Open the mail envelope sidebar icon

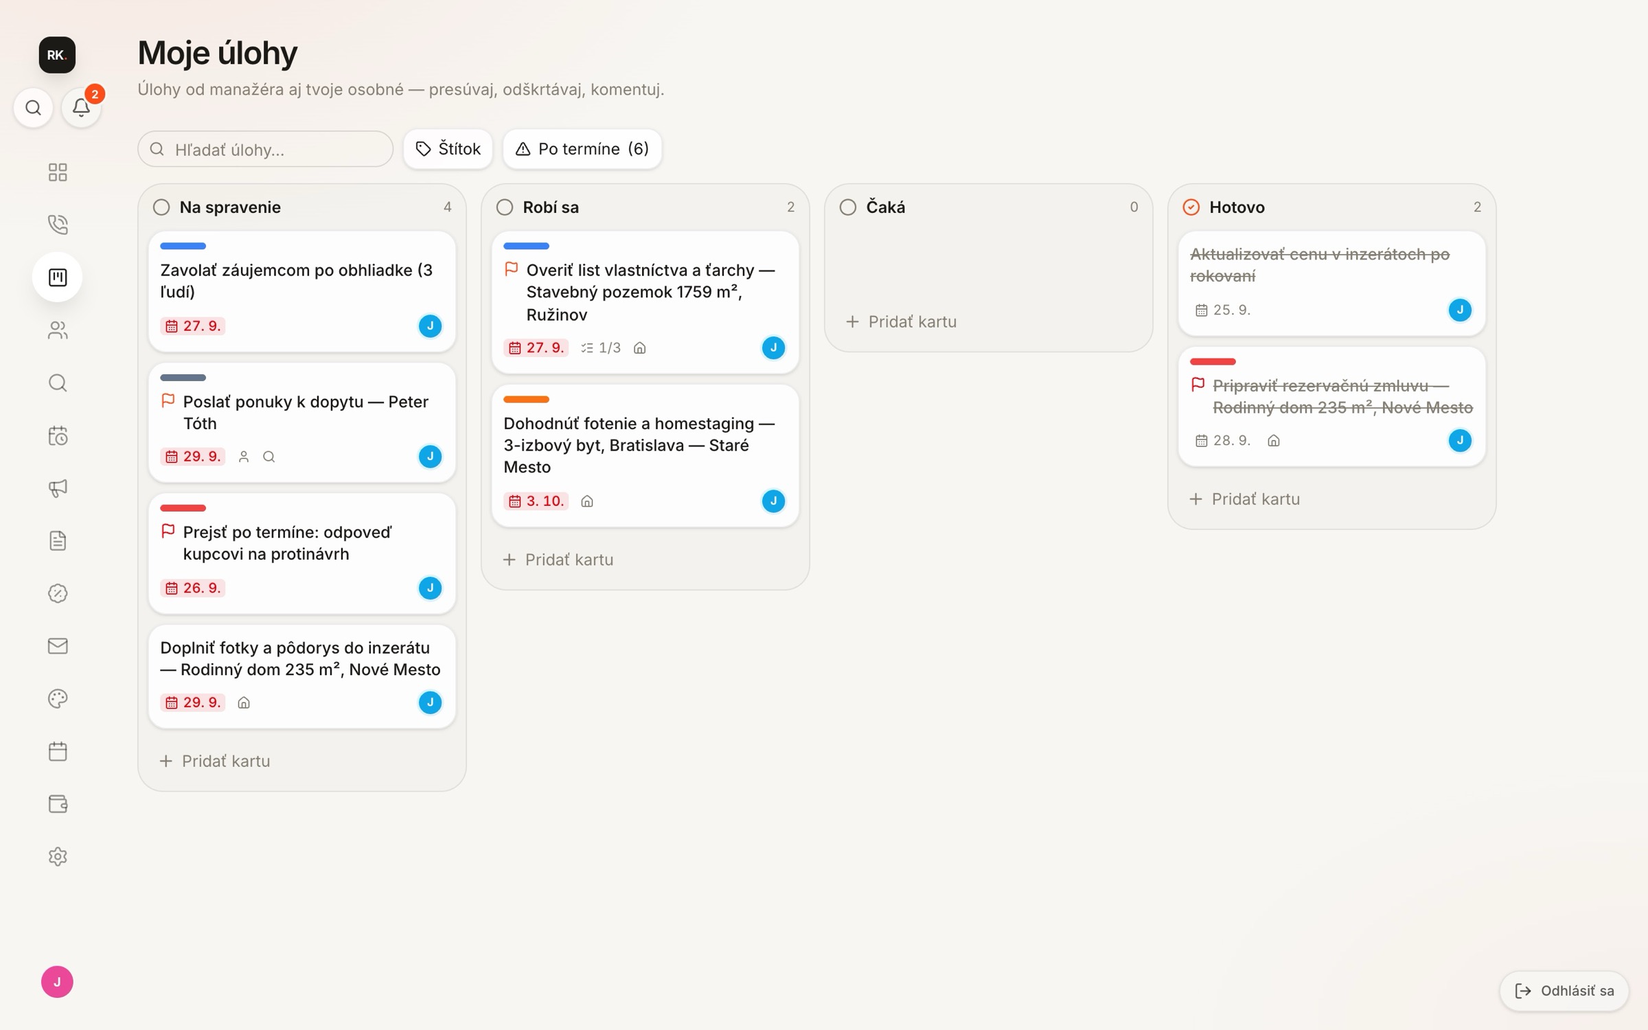[58, 646]
